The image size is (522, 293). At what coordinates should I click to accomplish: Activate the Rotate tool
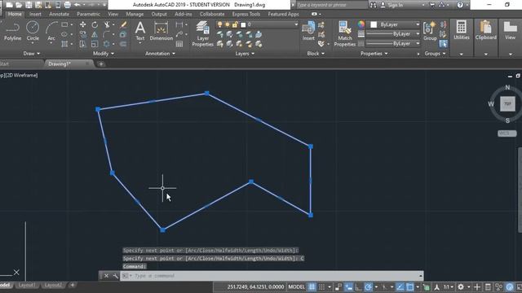click(x=95, y=25)
